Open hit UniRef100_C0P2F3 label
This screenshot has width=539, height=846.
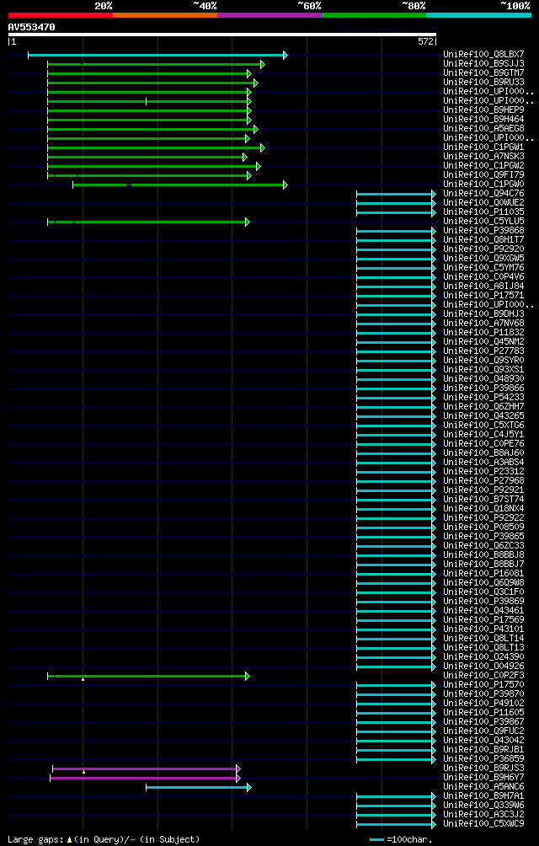pos(483,675)
